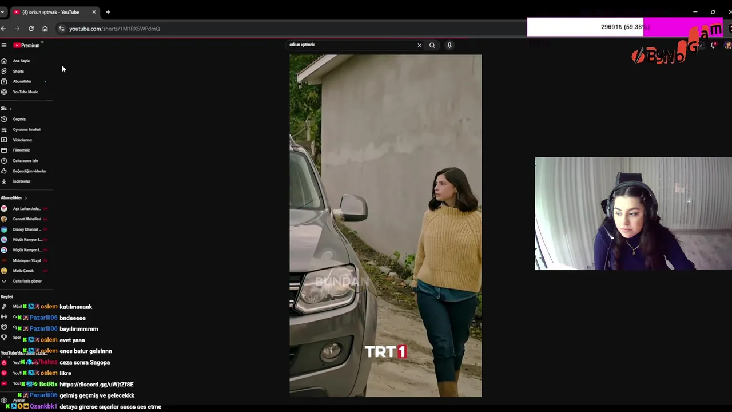
Task: View site information icon in address bar
Action: 62,29
